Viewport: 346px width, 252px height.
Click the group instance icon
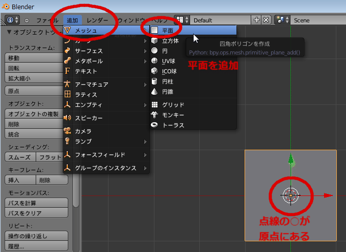67,168
